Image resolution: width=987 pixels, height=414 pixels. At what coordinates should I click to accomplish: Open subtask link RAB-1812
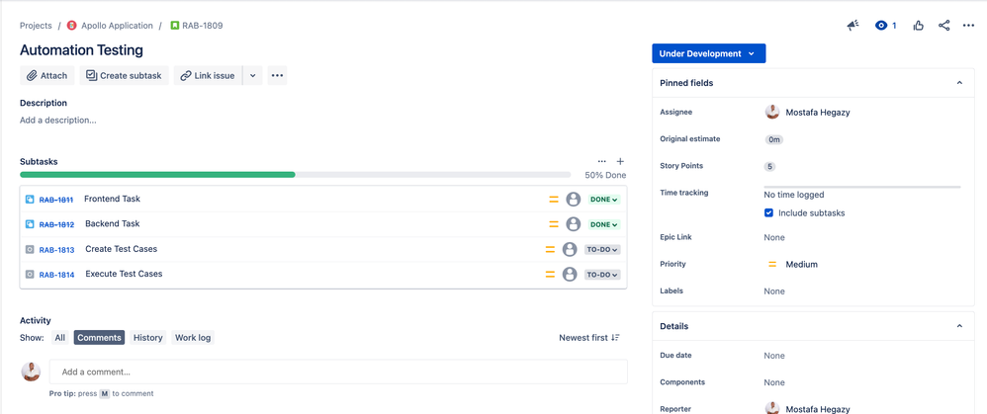(x=56, y=224)
